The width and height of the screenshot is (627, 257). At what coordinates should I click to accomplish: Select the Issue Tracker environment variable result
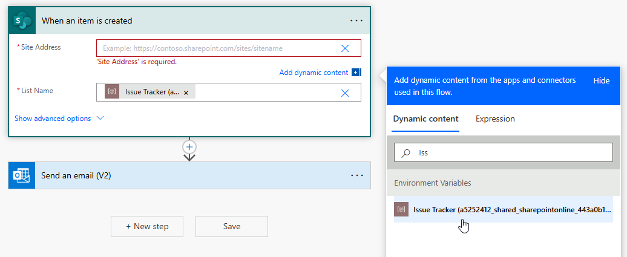pyautogui.click(x=504, y=209)
